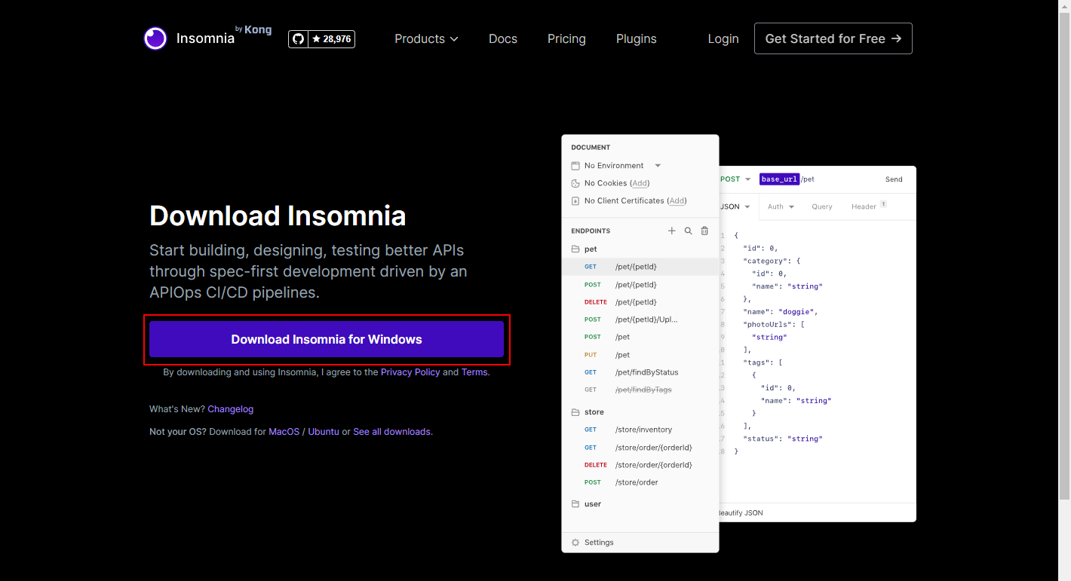
Task: Click the search magnifier icon in ENDPOINTS
Action: [688, 231]
